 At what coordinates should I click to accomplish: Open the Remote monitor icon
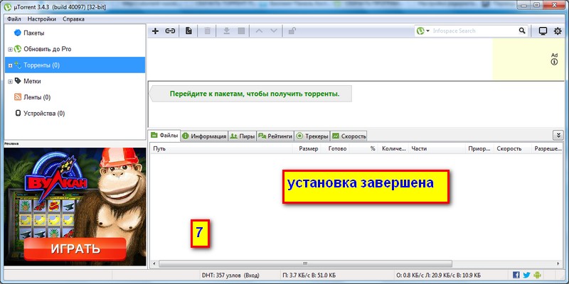point(543,31)
